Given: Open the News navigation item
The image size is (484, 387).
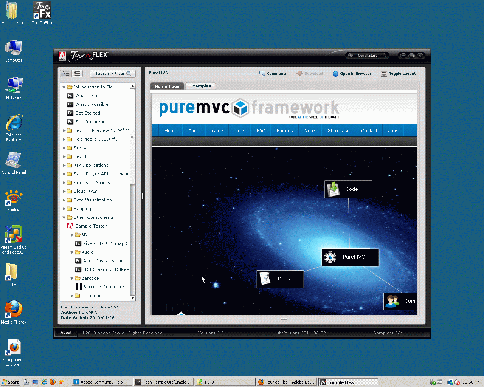Looking at the screenshot, I should [310, 131].
